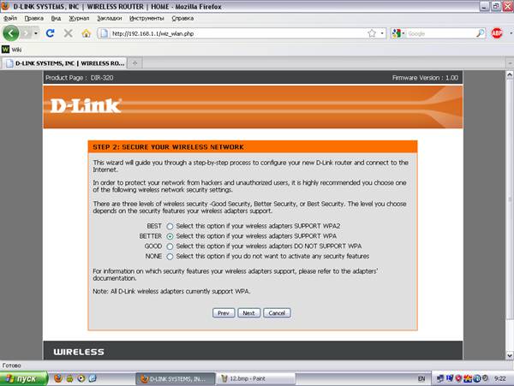Click the Forward navigation arrow
The image size is (514, 386).
(27, 33)
